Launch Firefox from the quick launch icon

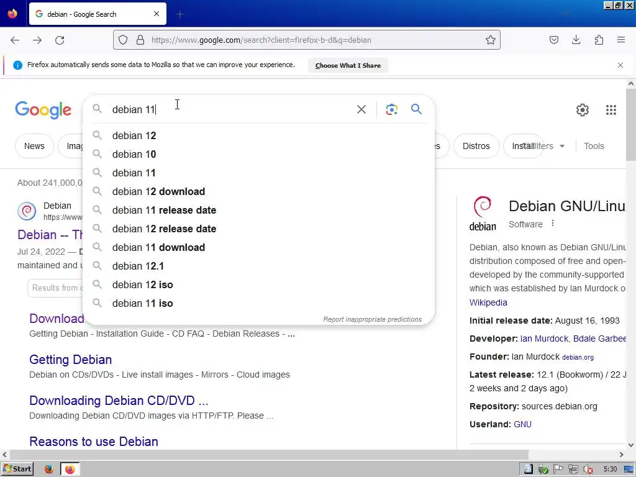coord(48,469)
